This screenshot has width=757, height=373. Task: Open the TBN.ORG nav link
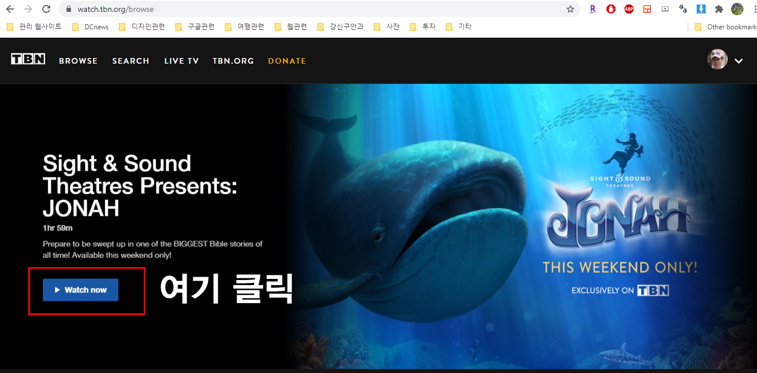[233, 61]
